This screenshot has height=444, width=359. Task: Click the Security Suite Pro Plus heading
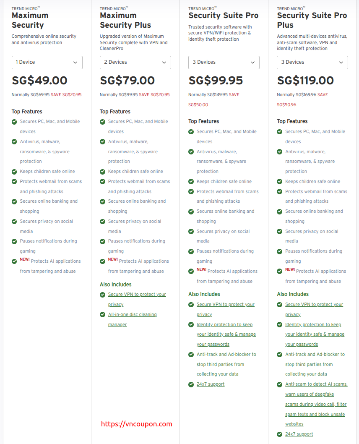pyautogui.click(x=312, y=20)
